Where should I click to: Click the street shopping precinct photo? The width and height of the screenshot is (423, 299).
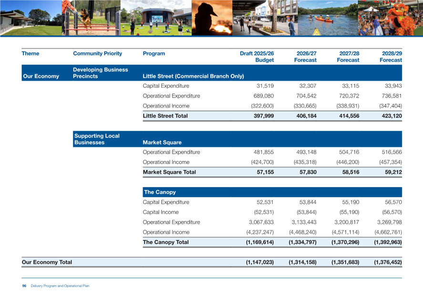[265, 18]
